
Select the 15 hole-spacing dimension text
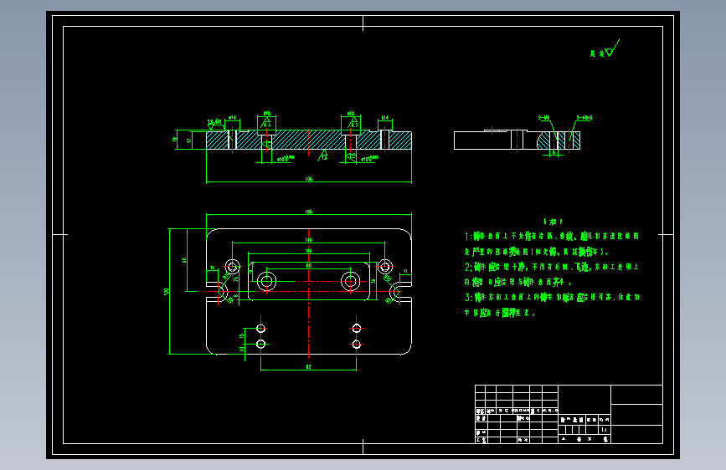coord(242,336)
